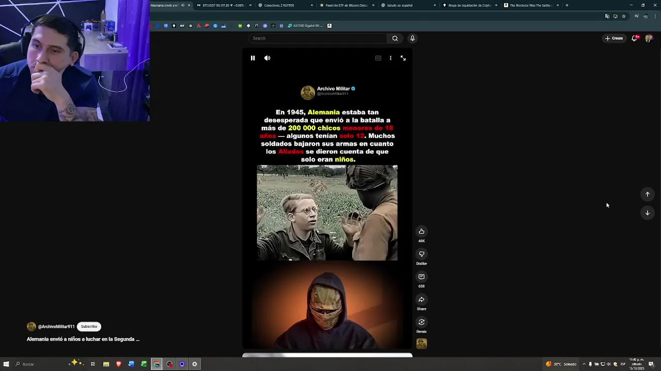Open the Create menu
The image size is (661, 371).
coord(614,38)
